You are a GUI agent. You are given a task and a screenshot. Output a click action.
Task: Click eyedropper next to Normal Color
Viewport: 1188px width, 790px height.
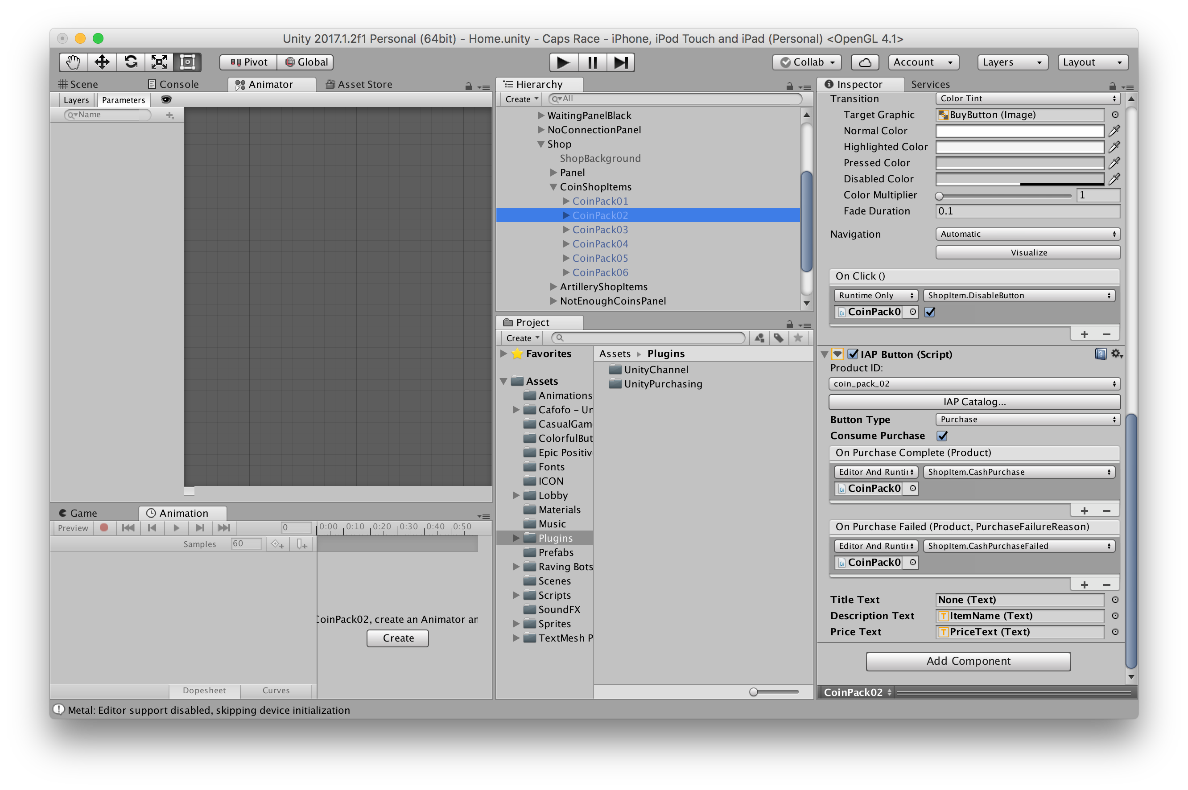click(x=1114, y=131)
